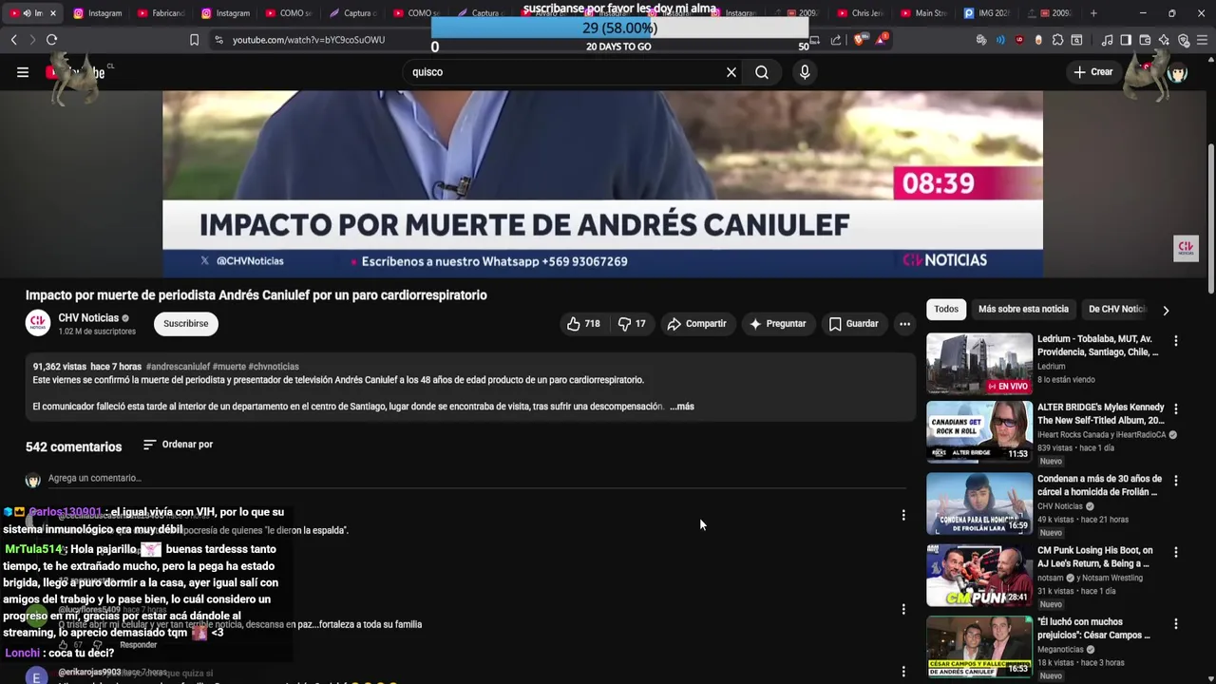The height and width of the screenshot is (684, 1216).
Task: Click the Crear button
Action: coord(1093,72)
